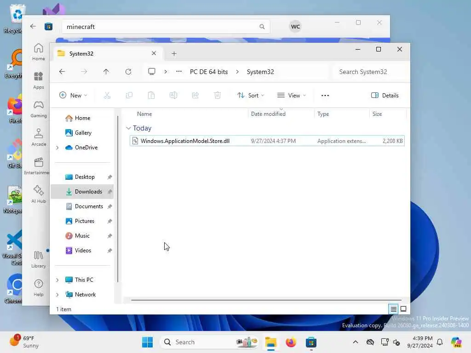Go back in Microsoft Store window
Screen dimensions: 471x353
pyautogui.click(x=33, y=26)
